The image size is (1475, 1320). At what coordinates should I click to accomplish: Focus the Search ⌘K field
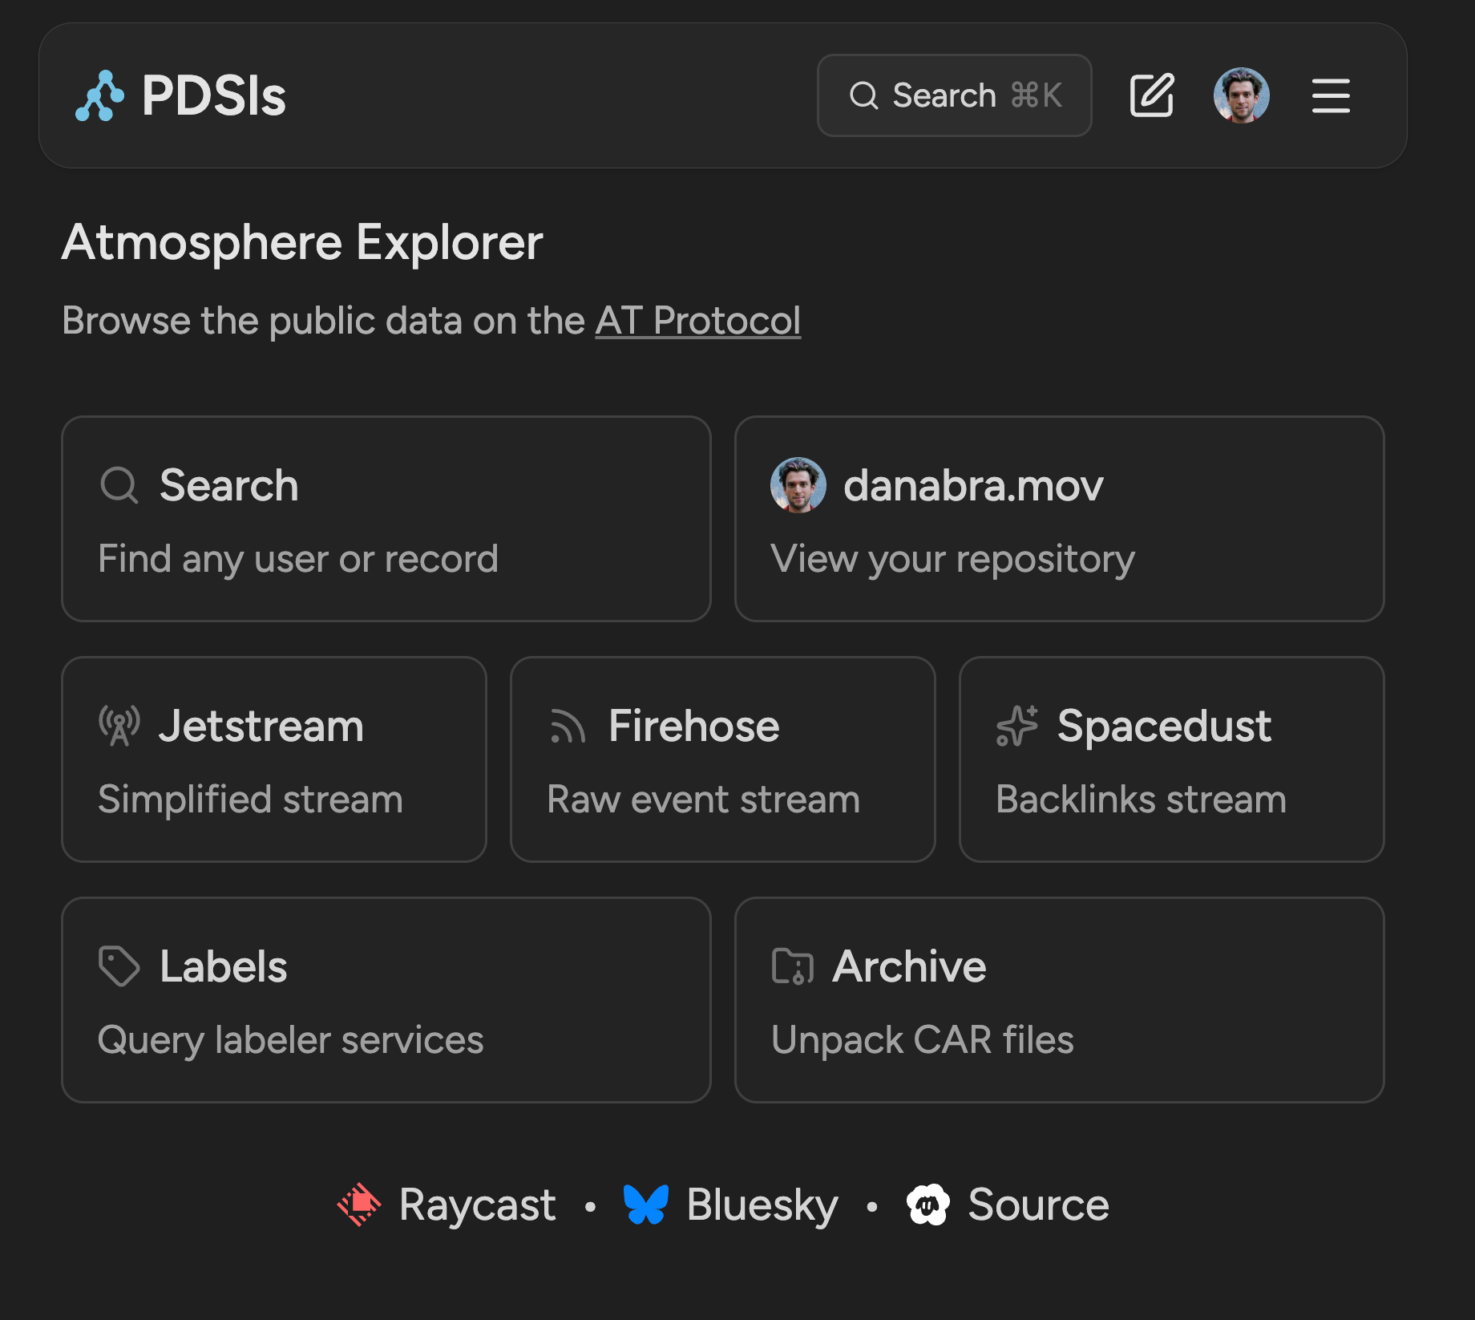[x=954, y=96]
